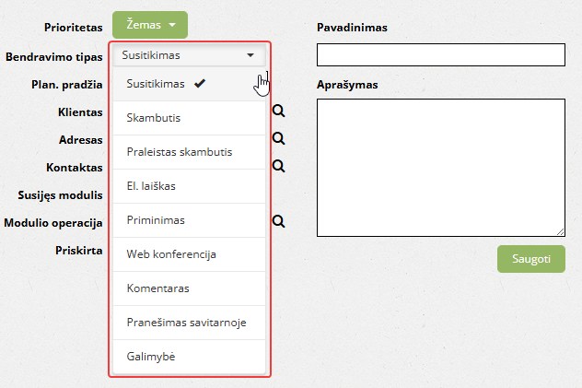Select El. laiškas communication type
Viewport: 582px width, 388px height.
pyautogui.click(x=190, y=186)
